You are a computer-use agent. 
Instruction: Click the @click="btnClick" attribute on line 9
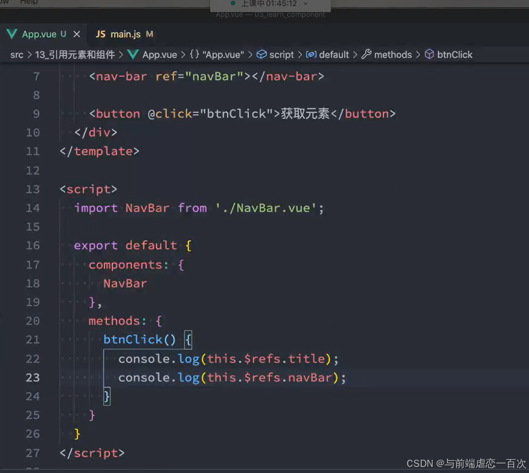[210, 114]
